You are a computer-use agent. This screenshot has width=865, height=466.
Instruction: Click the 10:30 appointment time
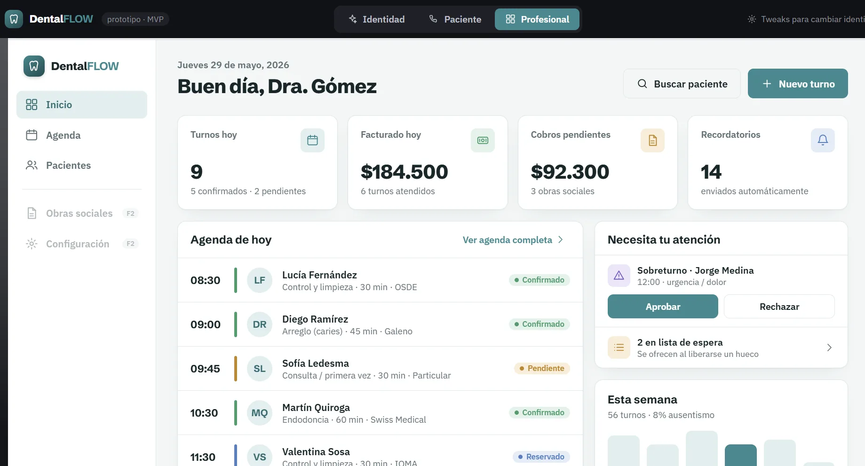204,413
